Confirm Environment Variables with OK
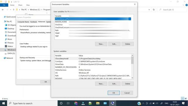Screen dimensions: 188x106 (114, 93)
